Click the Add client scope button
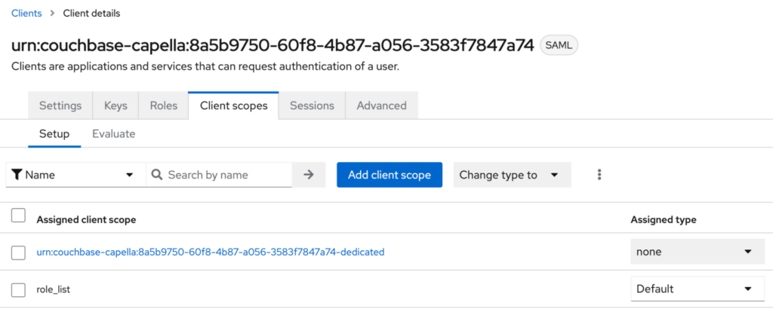 [x=390, y=175]
